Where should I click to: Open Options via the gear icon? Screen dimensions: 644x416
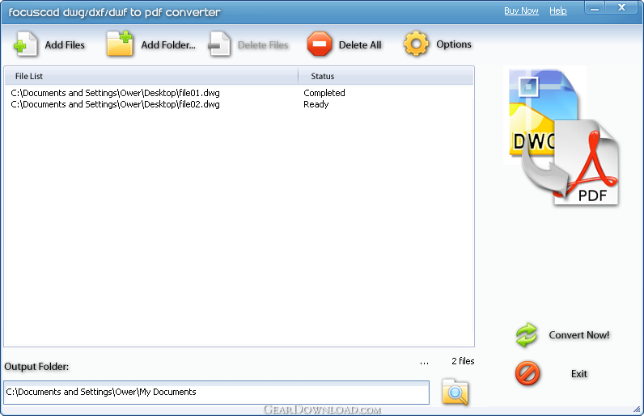(x=416, y=44)
